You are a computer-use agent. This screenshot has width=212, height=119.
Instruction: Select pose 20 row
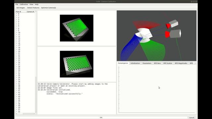[25, 51]
